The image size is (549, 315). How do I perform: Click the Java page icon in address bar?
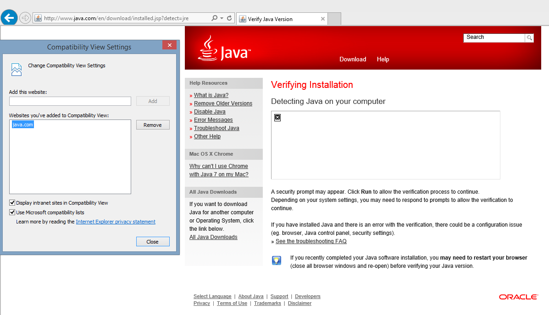tap(38, 18)
